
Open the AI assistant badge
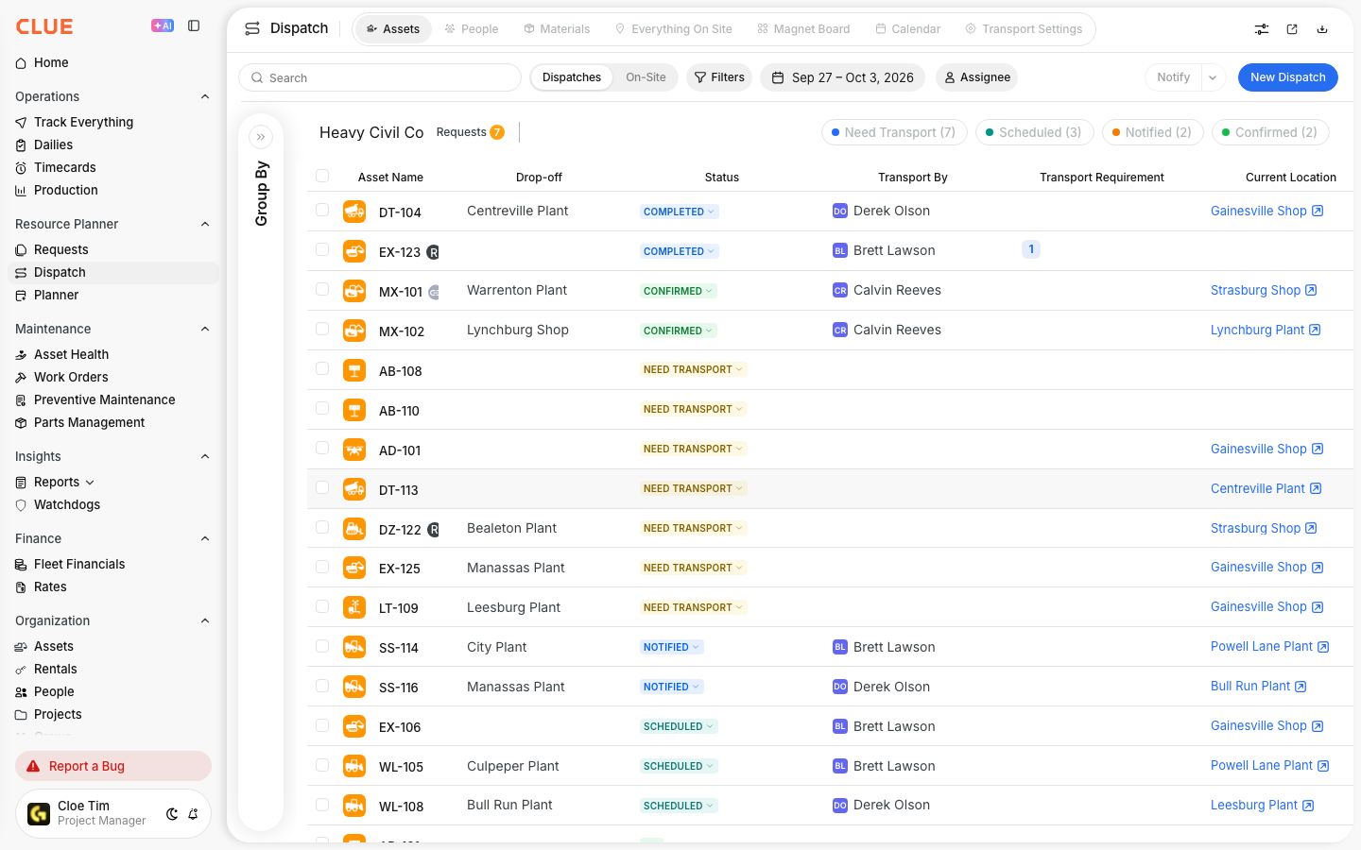pos(163,25)
